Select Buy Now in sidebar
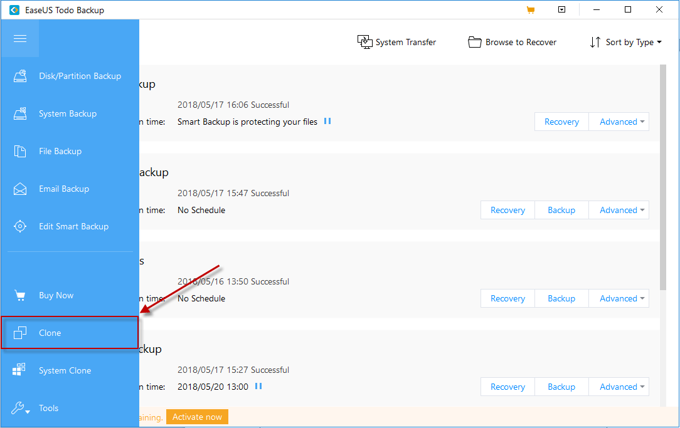 (70, 295)
